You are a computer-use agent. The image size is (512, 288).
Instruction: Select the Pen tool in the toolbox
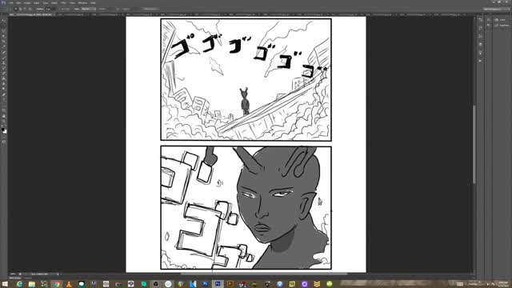tap(4, 94)
